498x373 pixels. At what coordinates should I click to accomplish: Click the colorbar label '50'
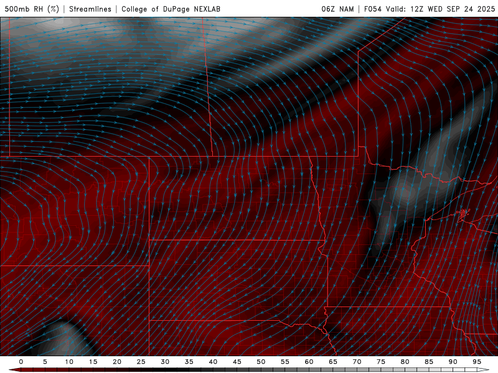tap(261, 362)
